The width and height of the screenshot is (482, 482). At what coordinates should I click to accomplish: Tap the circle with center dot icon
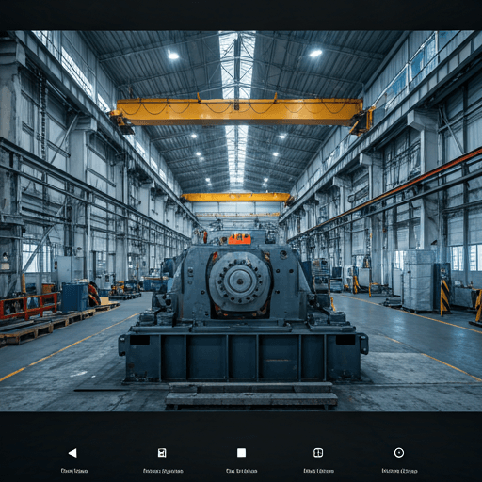point(399,453)
